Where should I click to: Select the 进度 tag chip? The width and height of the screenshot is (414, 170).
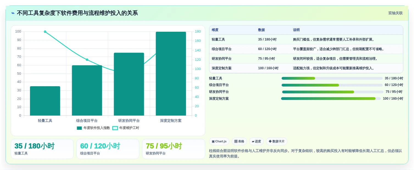click(x=256, y=141)
